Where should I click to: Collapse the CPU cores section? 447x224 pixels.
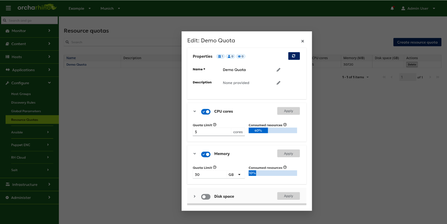coord(194,111)
